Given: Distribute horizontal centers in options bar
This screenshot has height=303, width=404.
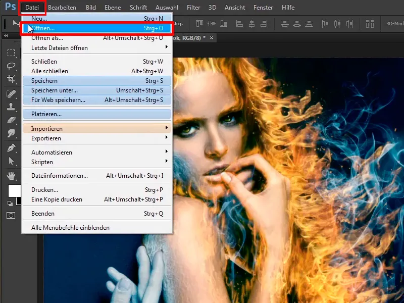Looking at the screenshot, I should [337, 24].
